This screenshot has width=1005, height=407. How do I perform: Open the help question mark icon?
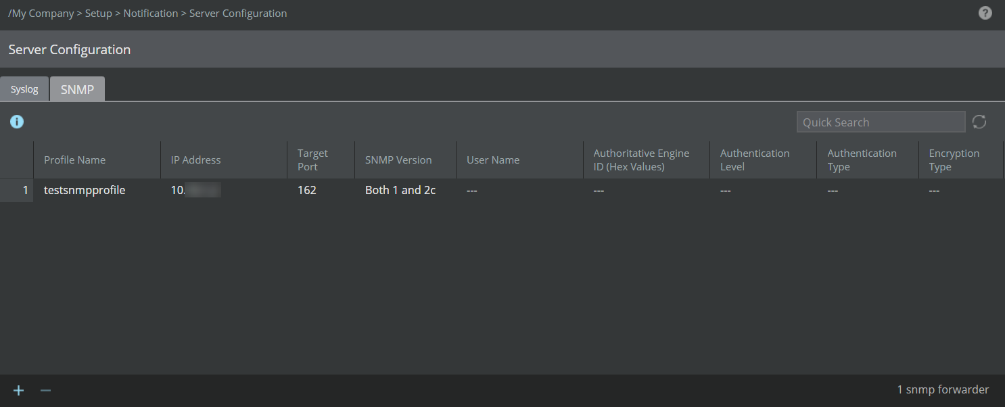pyautogui.click(x=985, y=13)
